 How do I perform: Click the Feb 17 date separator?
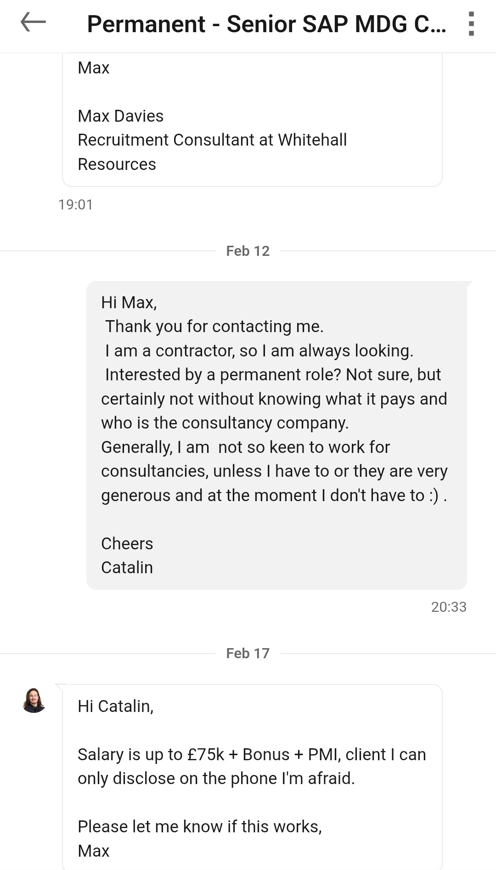click(248, 654)
